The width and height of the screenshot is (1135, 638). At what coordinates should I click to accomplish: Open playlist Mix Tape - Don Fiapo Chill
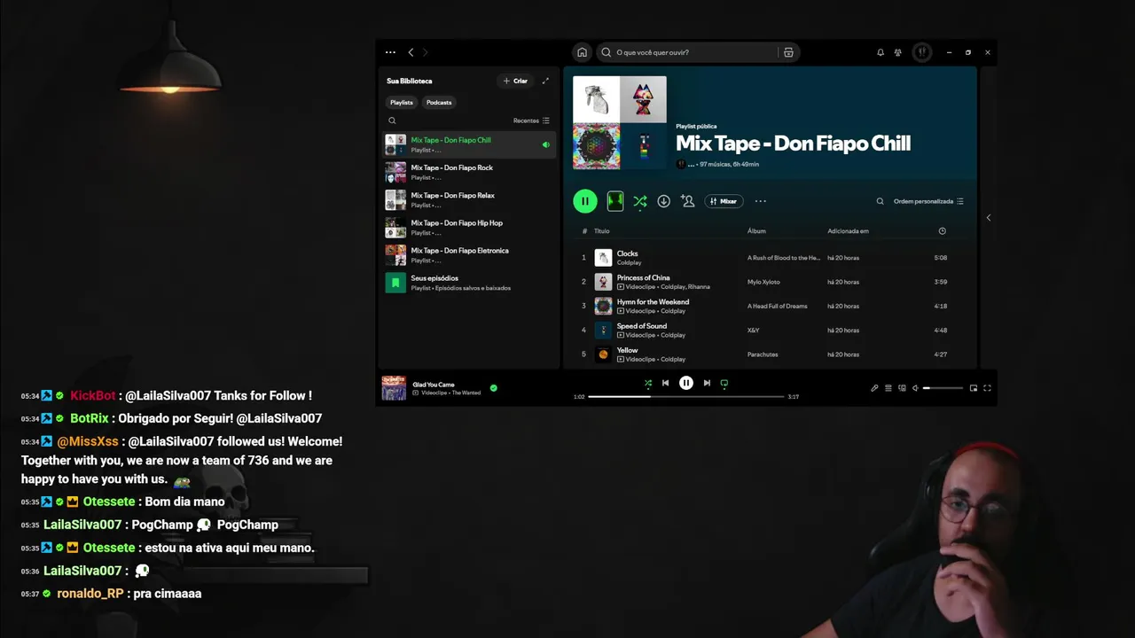point(470,144)
